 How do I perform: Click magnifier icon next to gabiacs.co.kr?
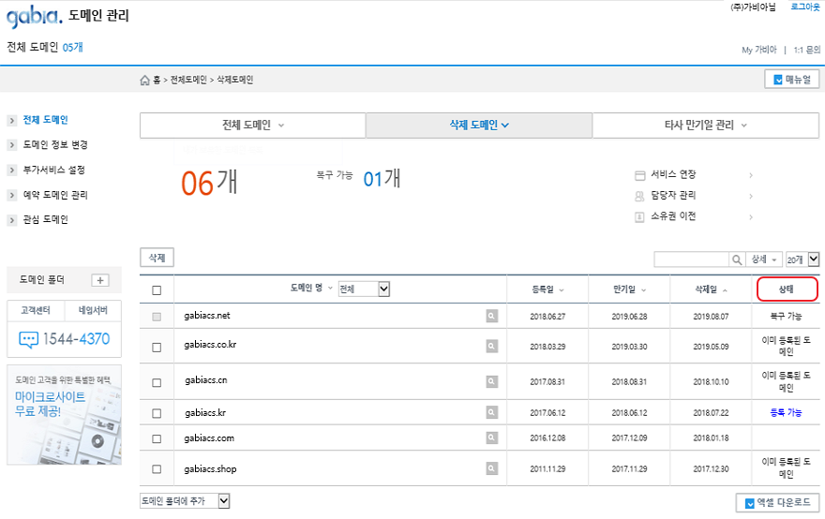[x=492, y=346]
